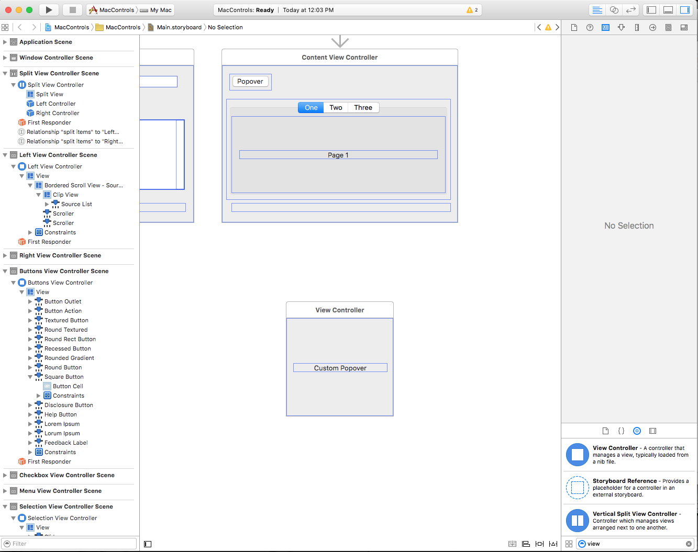Expand the Right View Controller Scene
Image resolution: width=698 pixels, height=552 pixels.
[x=4, y=255]
